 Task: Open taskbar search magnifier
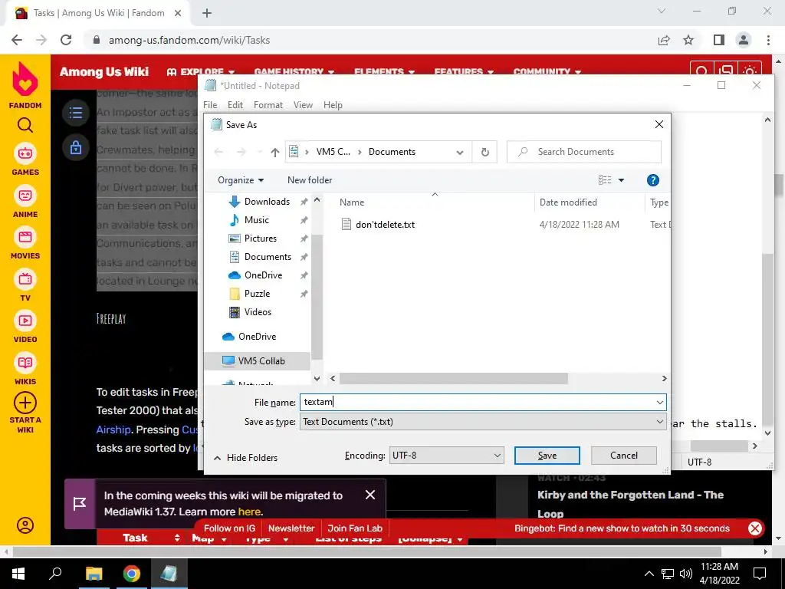55,574
